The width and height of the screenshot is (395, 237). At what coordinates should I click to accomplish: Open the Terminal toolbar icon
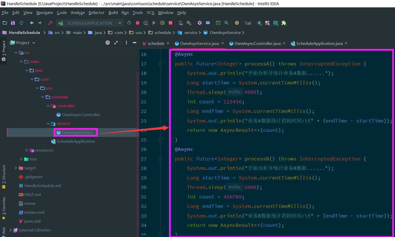(x=218, y=23)
